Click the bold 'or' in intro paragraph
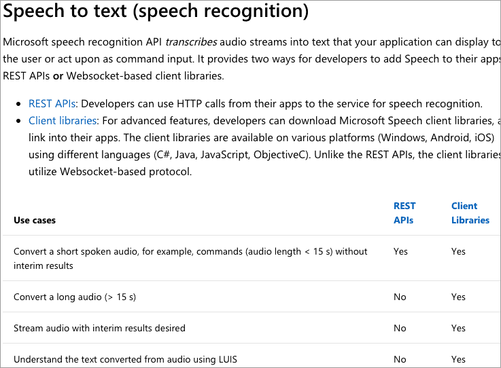Image resolution: width=501 pixels, height=368 pixels. pos(58,76)
